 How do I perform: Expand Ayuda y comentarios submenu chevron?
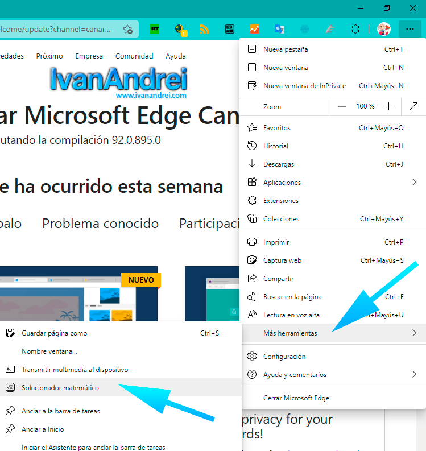414,374
